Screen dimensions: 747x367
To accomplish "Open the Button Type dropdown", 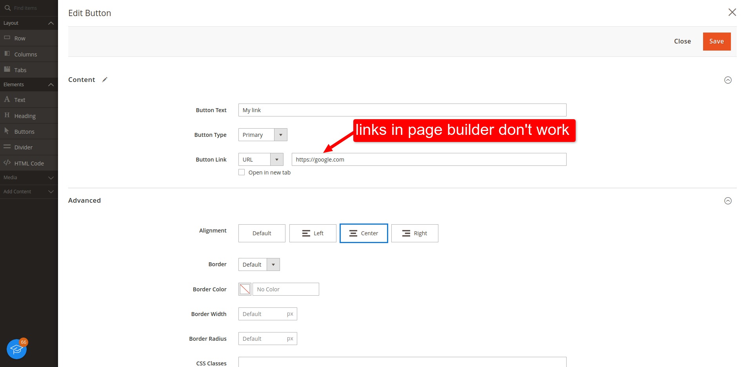I will [280, 134].
